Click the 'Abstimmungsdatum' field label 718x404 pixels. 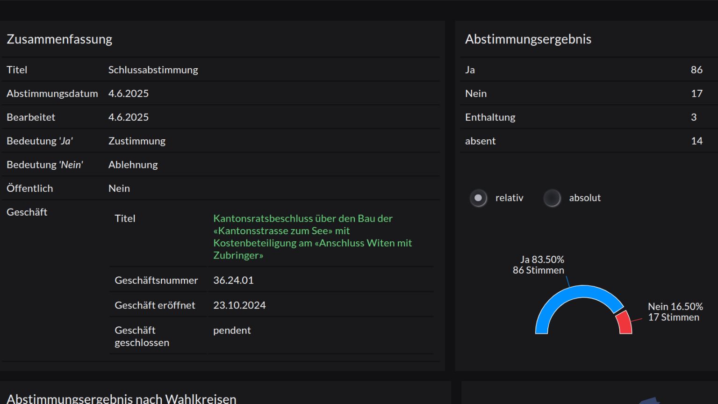pyautogui.click(x=52, y=94)
